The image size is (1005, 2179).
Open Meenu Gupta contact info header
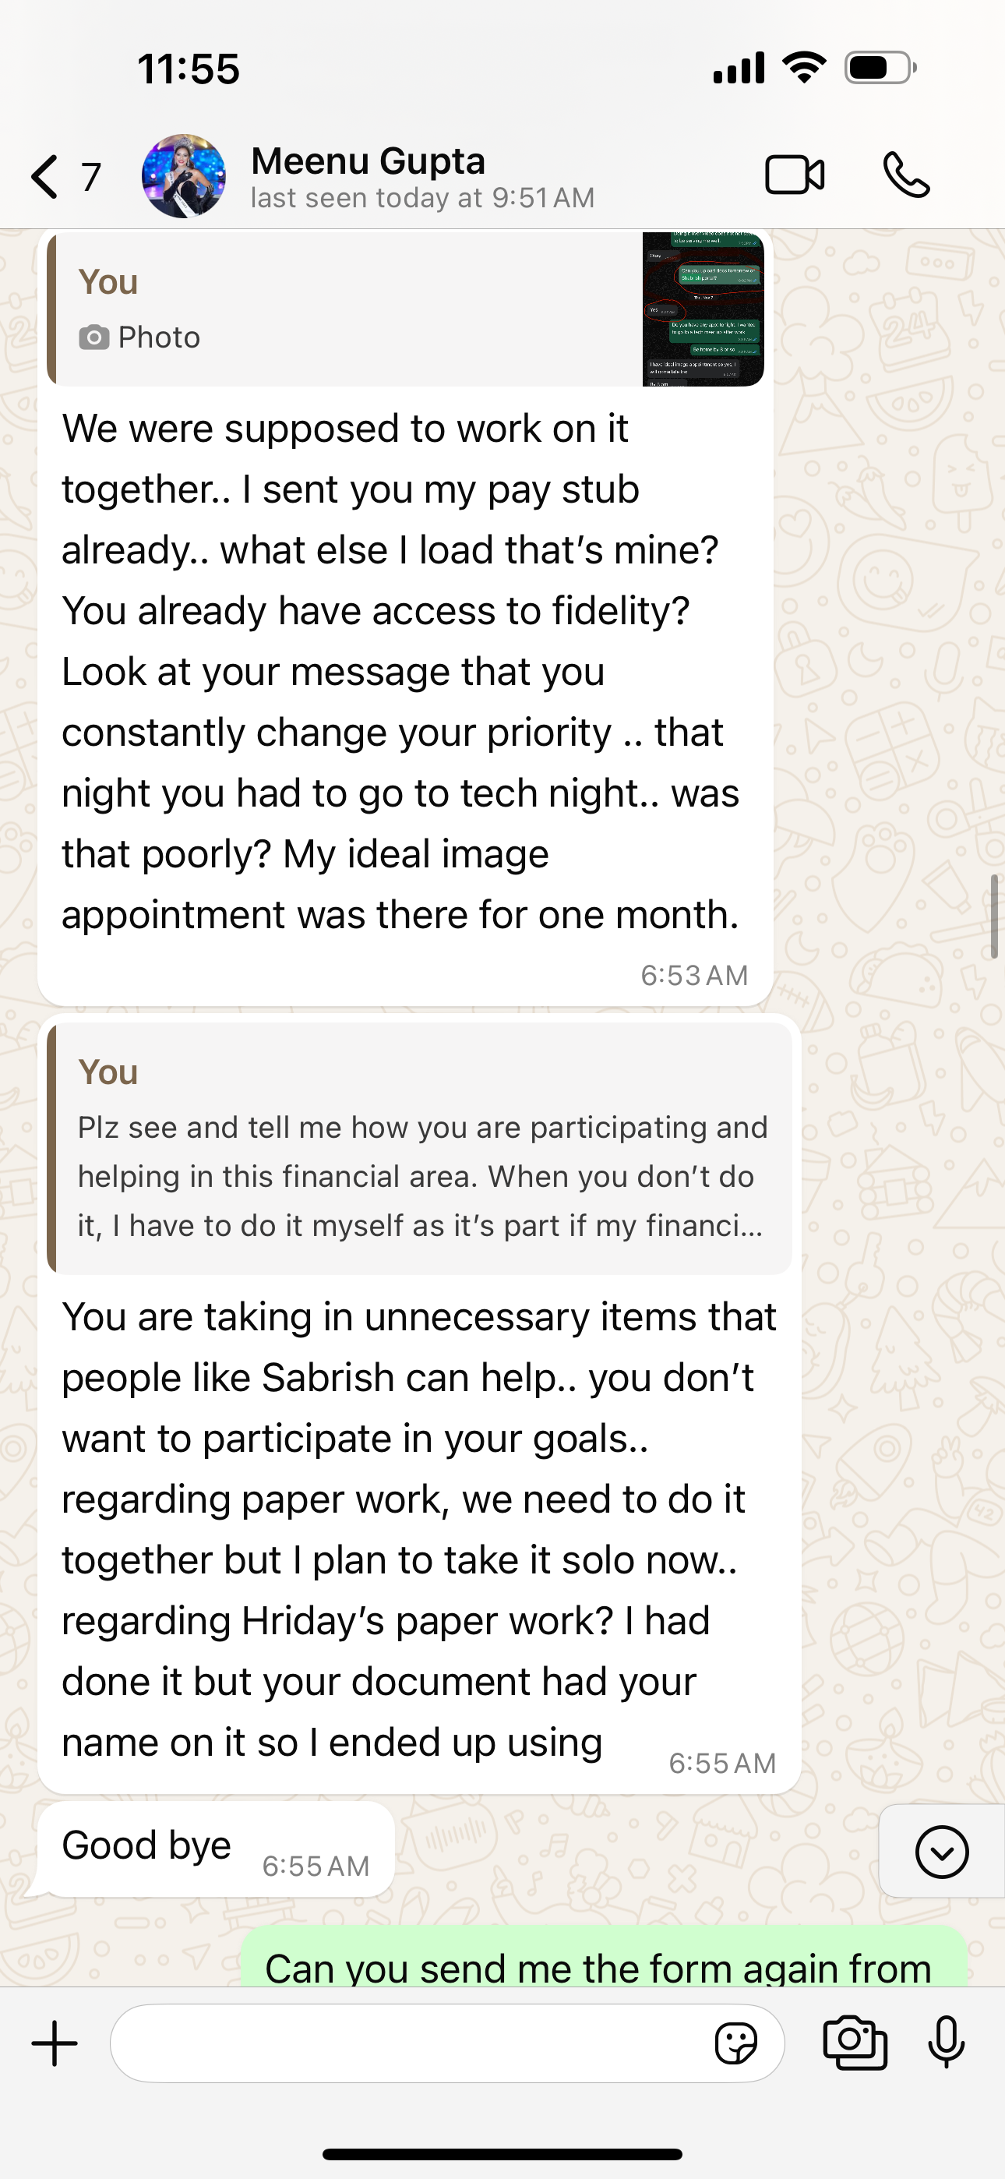click(422, 176)
